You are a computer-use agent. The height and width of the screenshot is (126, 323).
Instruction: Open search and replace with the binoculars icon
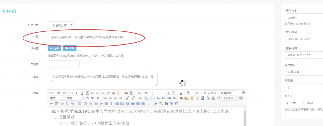(x=166, y=103)
